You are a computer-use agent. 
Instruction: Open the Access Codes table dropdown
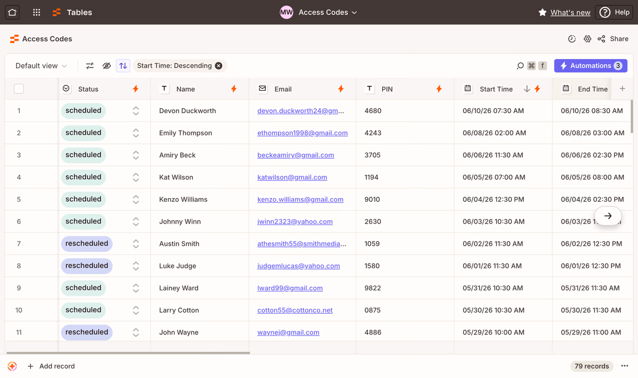[x=328, y=12]
